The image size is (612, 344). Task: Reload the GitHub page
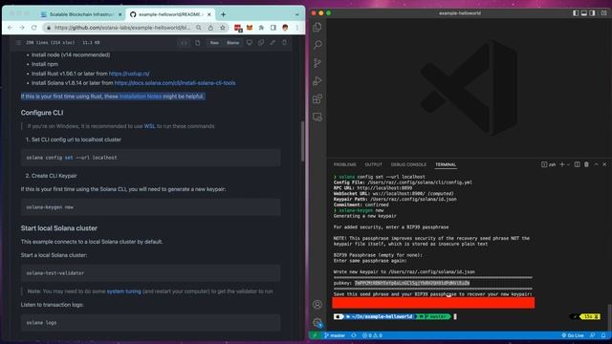coord(34,28)
